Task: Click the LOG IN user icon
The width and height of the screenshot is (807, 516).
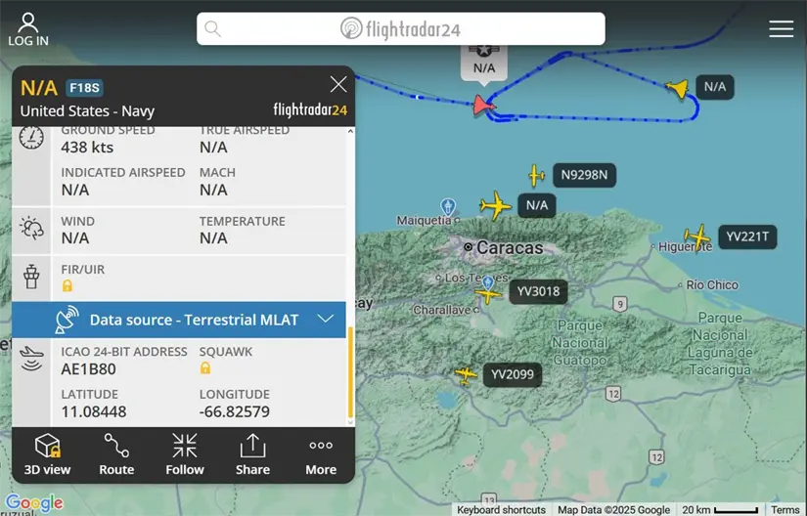Action: [x=28, y=29]
